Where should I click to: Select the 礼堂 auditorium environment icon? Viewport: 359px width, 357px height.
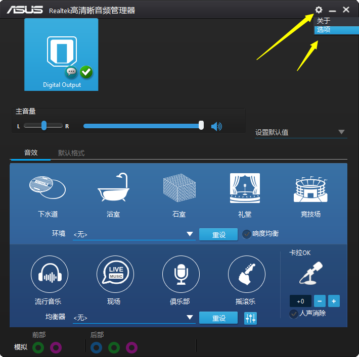point(245,188)
